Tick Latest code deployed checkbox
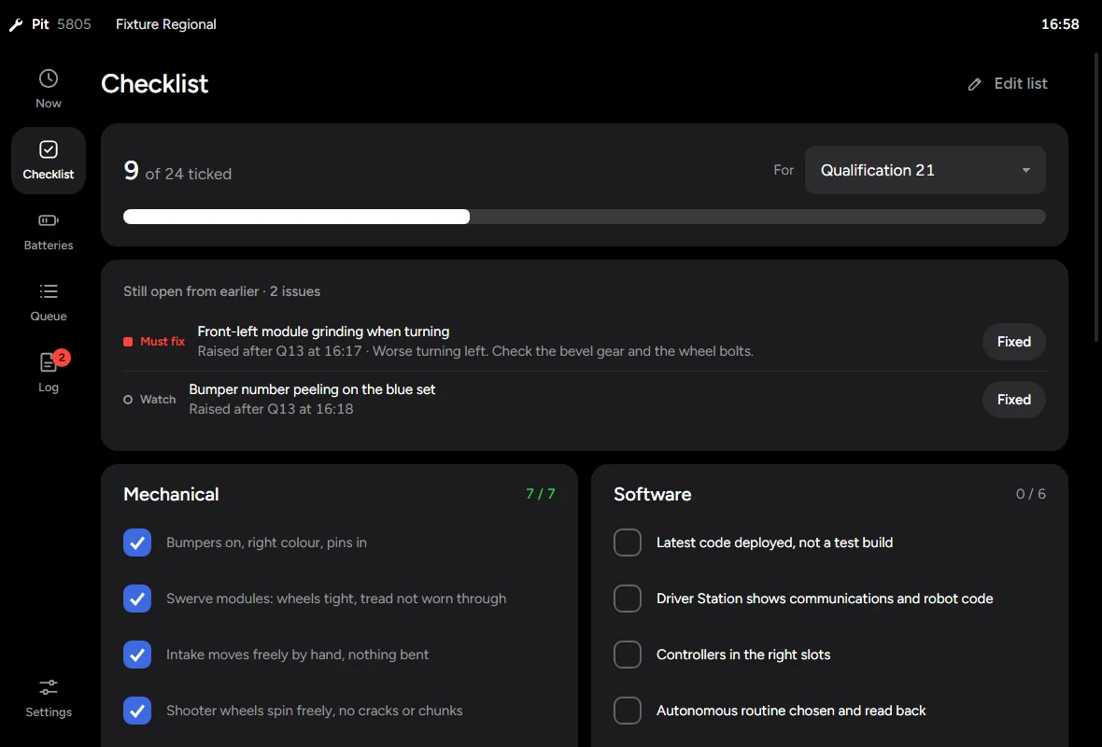1102x747 pixels. (x=628, y=543)
